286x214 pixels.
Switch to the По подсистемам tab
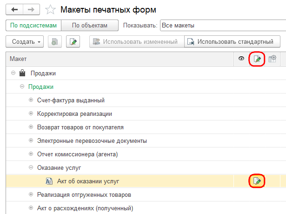coord(33,26)
